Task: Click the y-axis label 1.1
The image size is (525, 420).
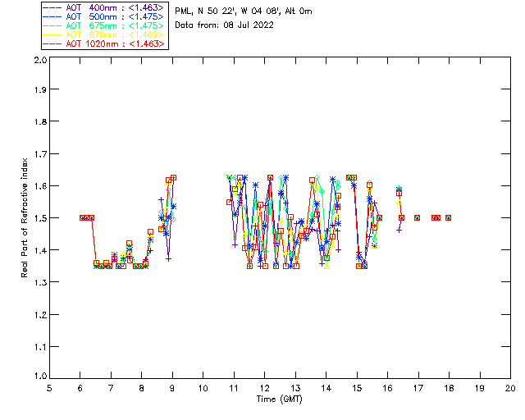Action: tap(40, 347)
